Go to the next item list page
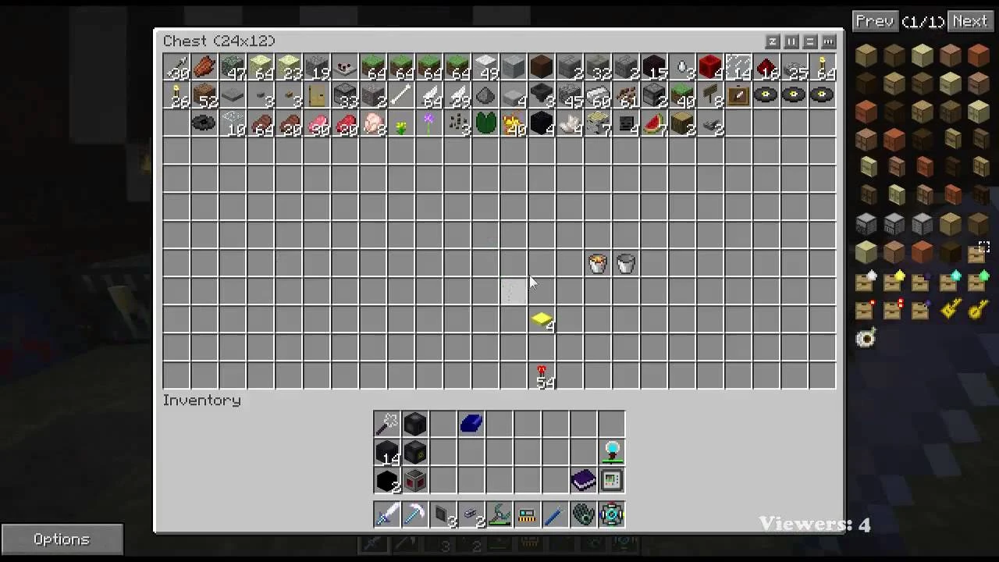The height and width of the screenshot is (562, 999). coord(970,21)
